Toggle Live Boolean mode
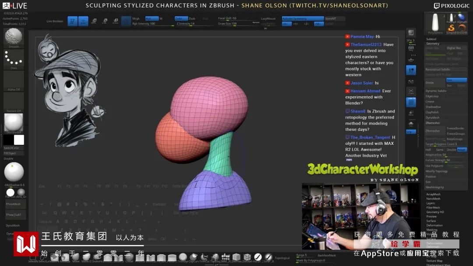The width and height of the screenshot is (473, 266). pyautogui.click(x=55, y=21)
